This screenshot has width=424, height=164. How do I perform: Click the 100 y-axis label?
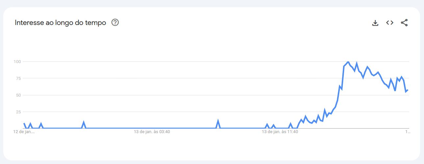[17, 61]
